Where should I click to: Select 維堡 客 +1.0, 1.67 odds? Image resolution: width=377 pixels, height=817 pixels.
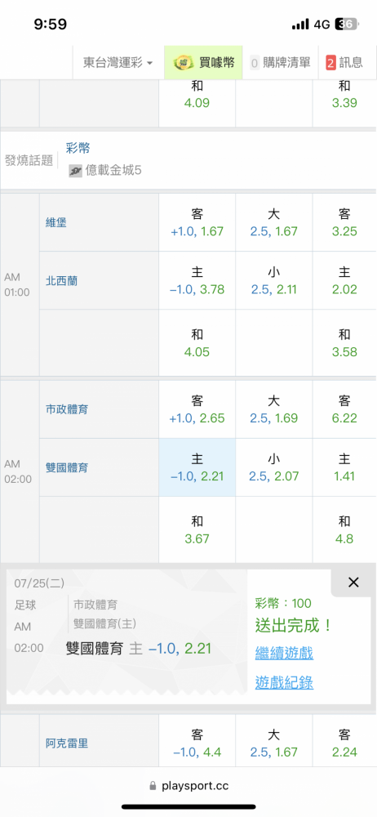coord(197,222)
